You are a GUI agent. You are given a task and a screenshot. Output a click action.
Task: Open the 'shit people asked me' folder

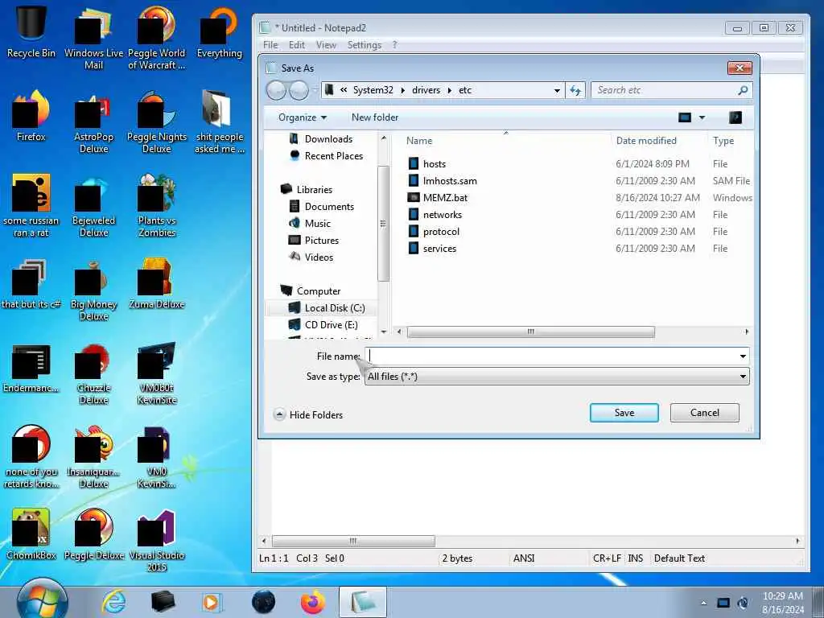(219, 122)
